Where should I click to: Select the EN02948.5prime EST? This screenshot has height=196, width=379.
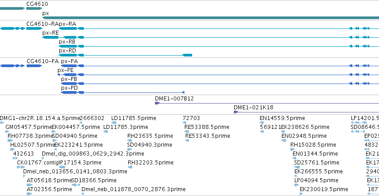(284, 140)
